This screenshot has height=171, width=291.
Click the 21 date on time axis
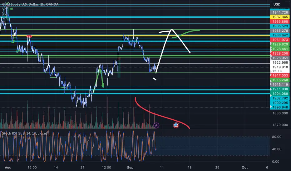click(x=82, y=168)
